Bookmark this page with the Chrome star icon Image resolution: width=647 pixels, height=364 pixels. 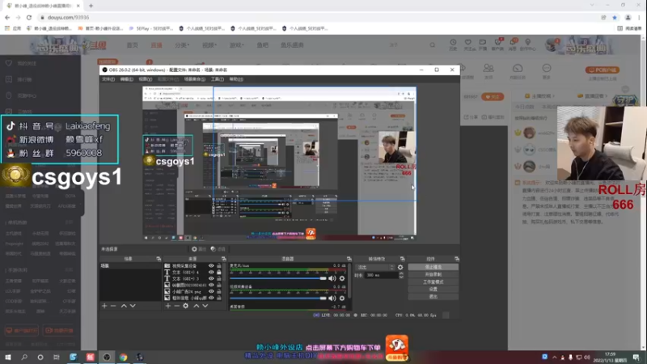(615, 17)
